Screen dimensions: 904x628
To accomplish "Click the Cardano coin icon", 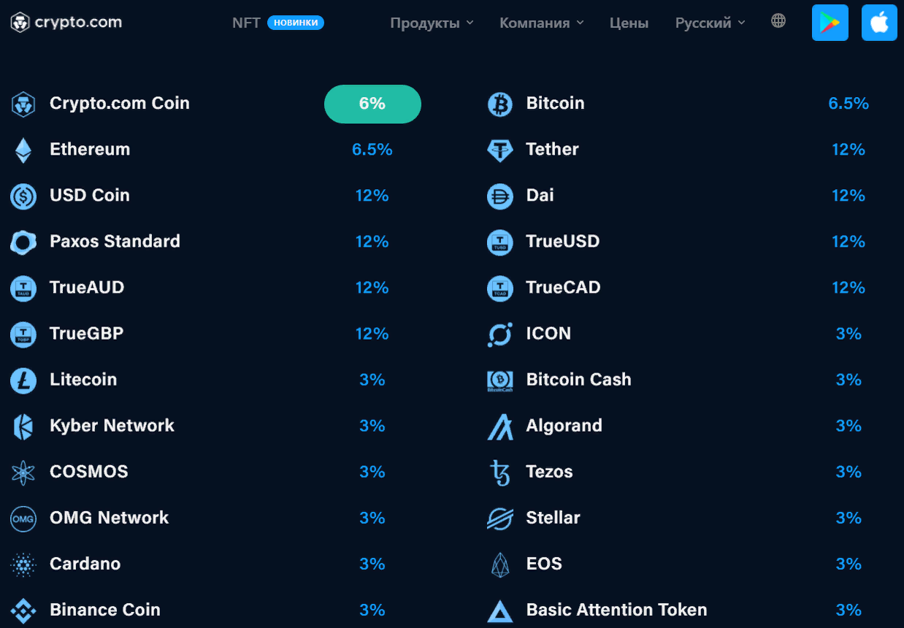I will tap(23, 564).
